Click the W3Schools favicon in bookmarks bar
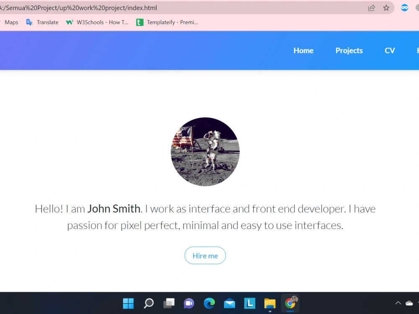The height and width of the screenshot is (314, 419). [69, 23]
